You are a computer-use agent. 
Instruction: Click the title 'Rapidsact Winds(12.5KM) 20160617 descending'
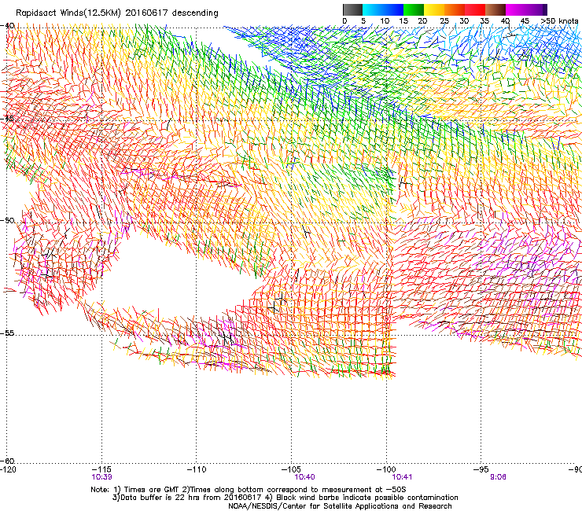coord(117,13)
